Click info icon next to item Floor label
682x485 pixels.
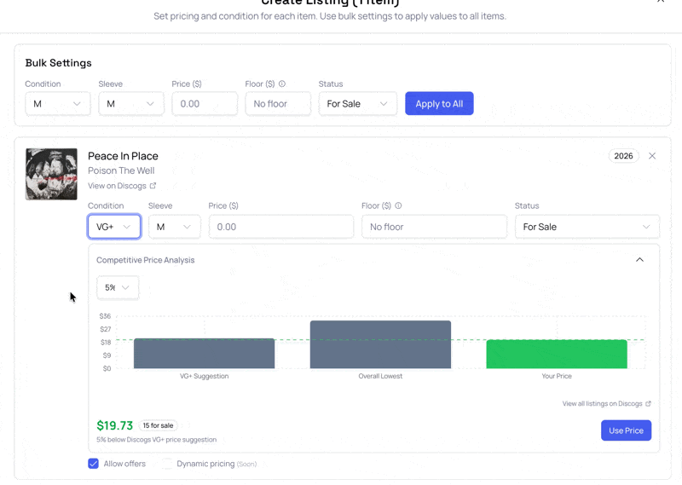click(398, 205)
